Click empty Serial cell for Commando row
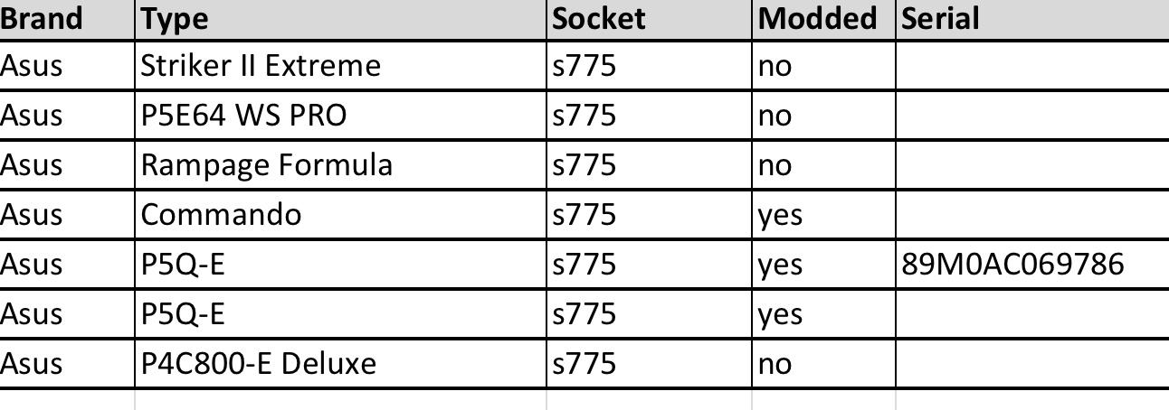Screen dimensions: 1169x410 pyautogui.click(x=1033, y=214)
